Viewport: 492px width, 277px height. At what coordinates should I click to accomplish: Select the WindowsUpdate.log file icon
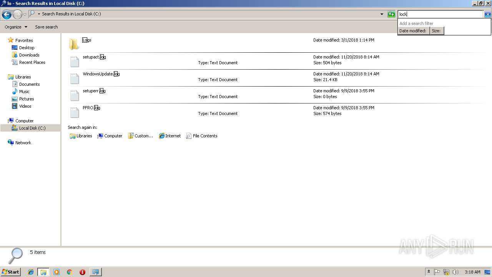74,78
